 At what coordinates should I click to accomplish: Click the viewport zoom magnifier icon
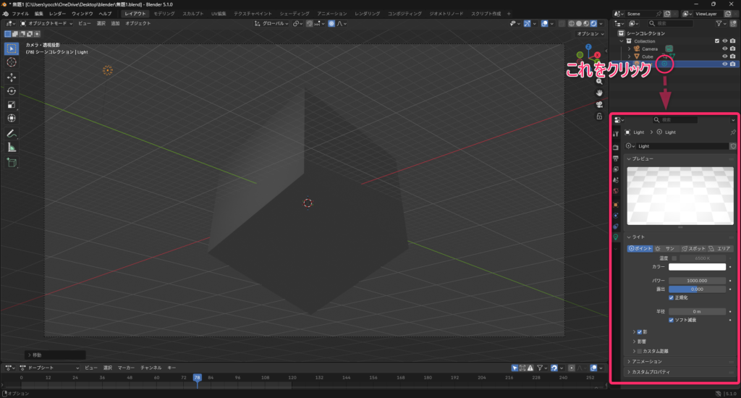tap(600, 80)
